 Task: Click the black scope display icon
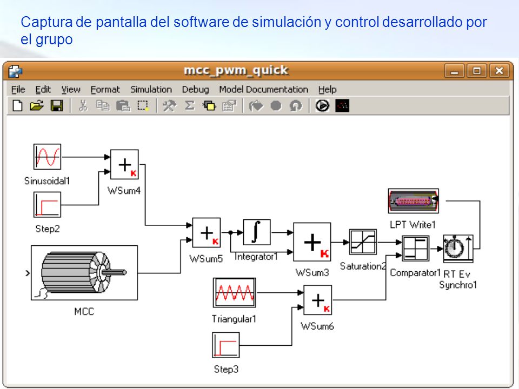pos(342,106)
